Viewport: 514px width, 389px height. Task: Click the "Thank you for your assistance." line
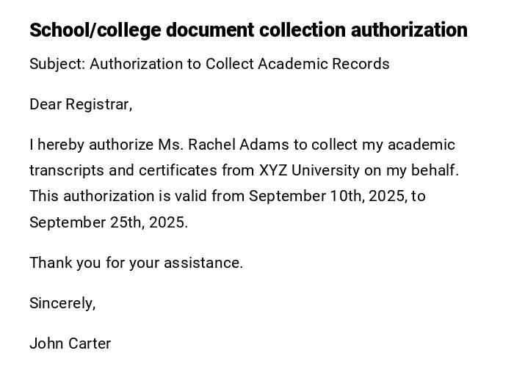[136, 263]
